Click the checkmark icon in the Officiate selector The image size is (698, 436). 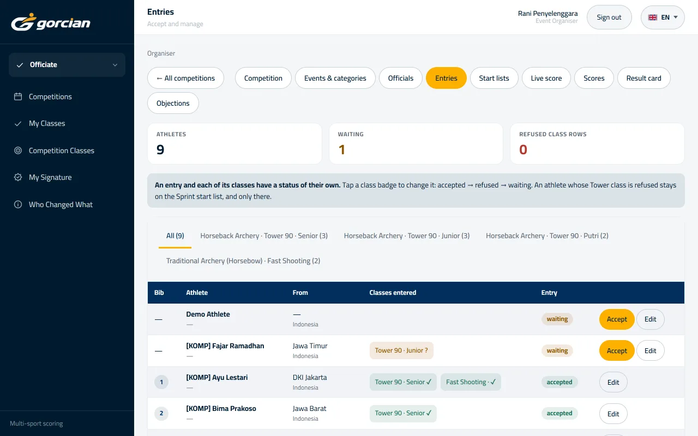[20, 65]
